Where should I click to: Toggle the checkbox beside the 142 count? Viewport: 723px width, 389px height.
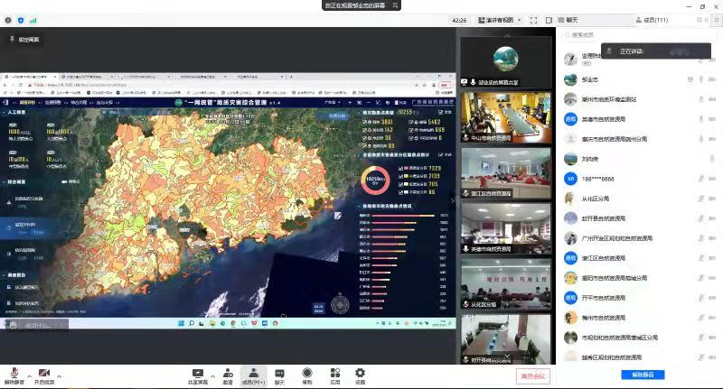[365, 130]
